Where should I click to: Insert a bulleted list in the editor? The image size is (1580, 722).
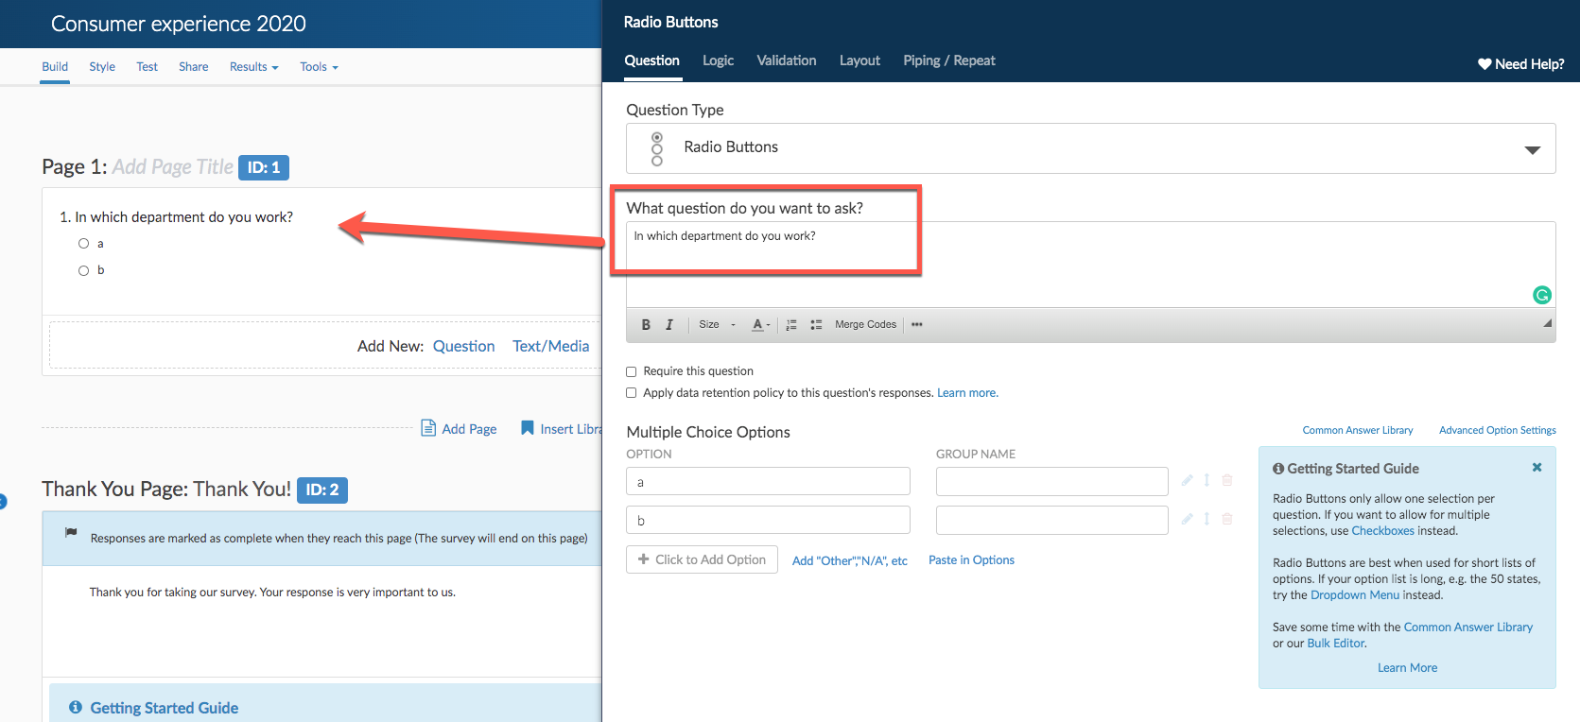(816, 324)
